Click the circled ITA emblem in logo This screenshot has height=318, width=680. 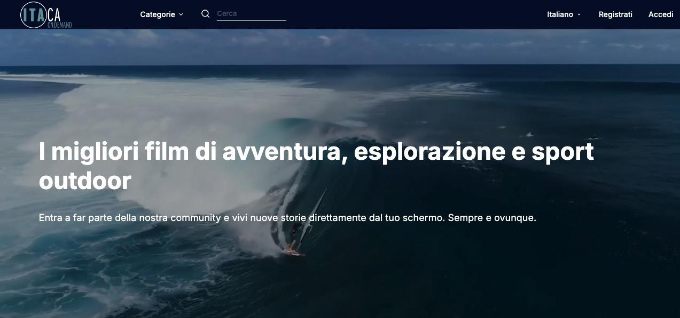click(33, 15)
